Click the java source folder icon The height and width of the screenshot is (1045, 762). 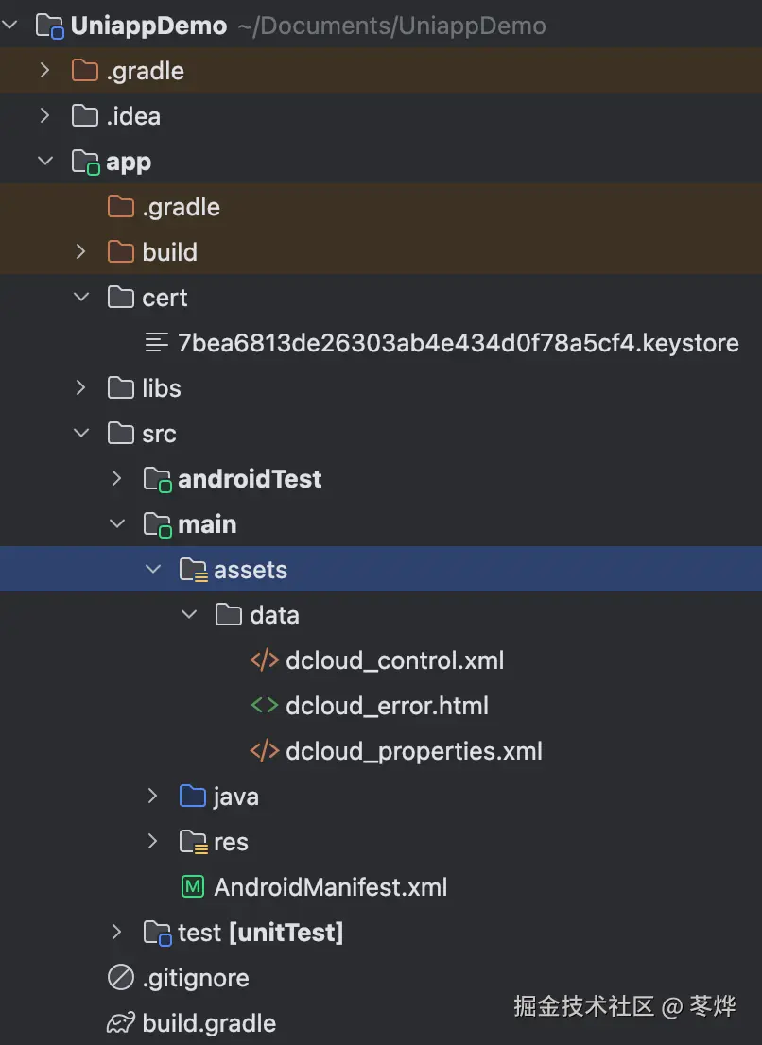[193, 797]
